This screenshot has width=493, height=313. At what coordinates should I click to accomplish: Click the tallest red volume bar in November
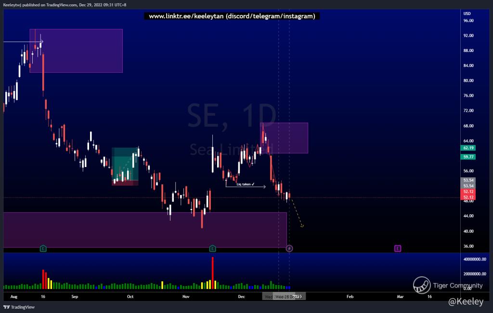tap(212, 273)
